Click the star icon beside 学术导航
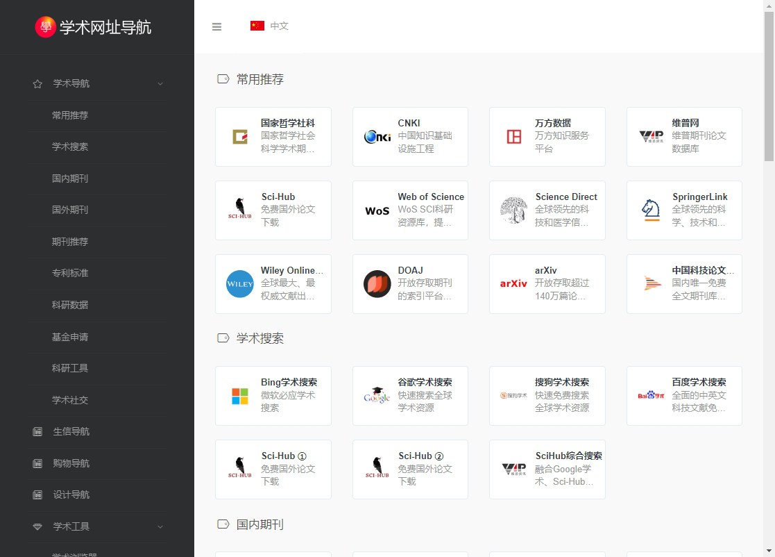This screenshot has width=775, height=557. pos(37,84)
